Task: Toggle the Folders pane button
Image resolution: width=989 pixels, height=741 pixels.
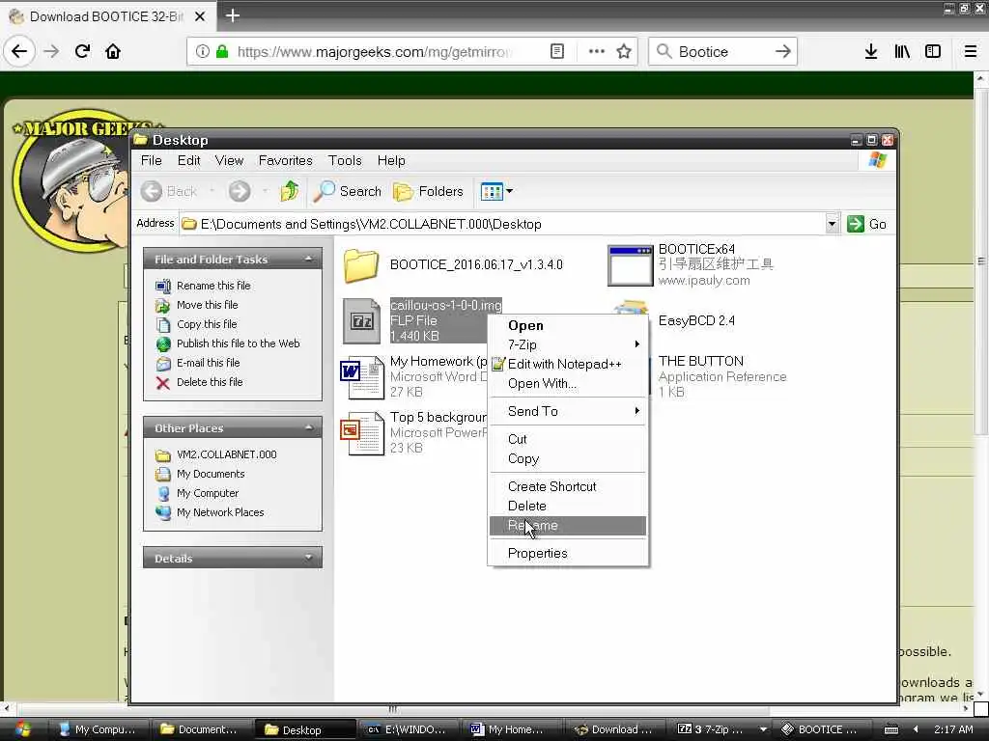Action: 428,191
